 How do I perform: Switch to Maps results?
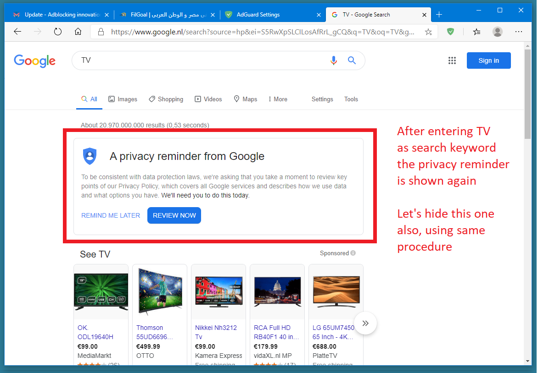(x=245, y=99)
